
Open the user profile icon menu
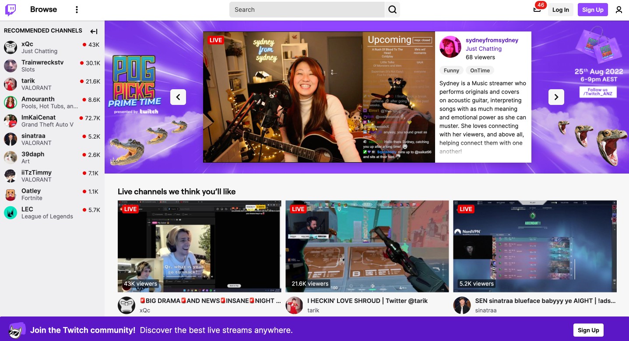click(x=619, y=10)
